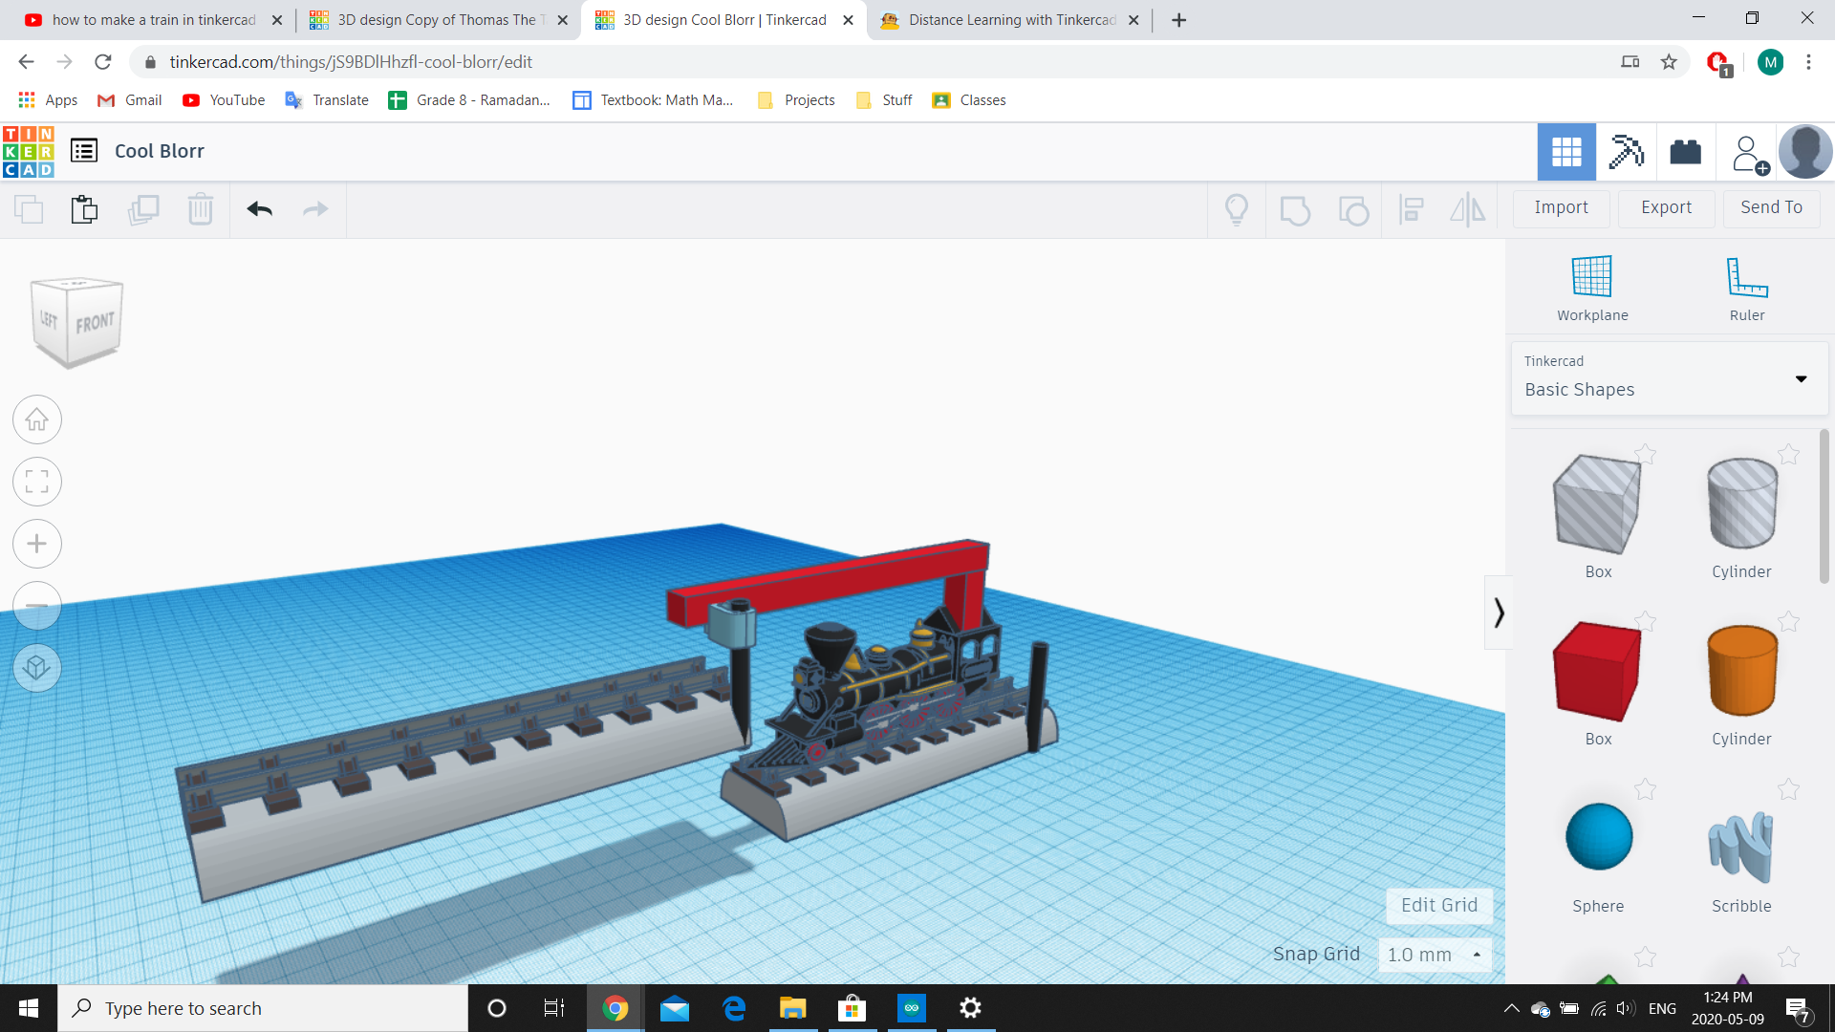Select the Scribble shape
The height and width of the screenshot is (1032, 1835).
(x=1741, y=847)
